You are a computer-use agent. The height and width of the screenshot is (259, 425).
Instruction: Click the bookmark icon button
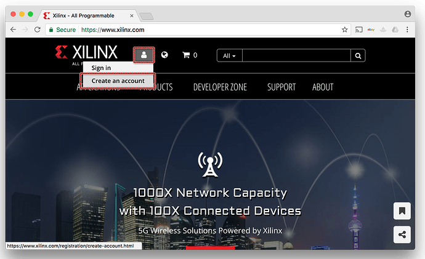[x=402, y=211]
